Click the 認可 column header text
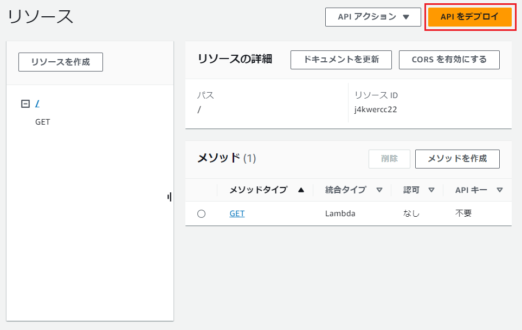The width and height of the screenshot is (522, 330). tap(411, 190)
